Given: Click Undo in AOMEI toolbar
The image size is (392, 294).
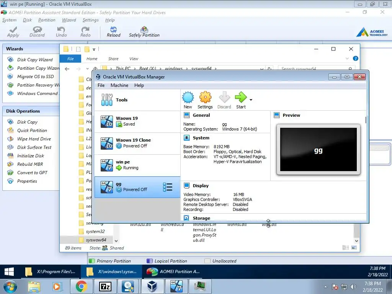Looking at the screenshot, I should pyautogui.click(x=61, y=32).
